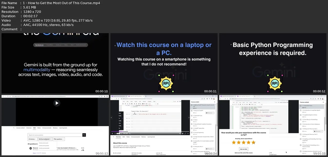This screenshot has width=328, height=157.
Task: Click the magnifier search-button in the 00:01:13 Q&A search
Action: pos(84,135)
